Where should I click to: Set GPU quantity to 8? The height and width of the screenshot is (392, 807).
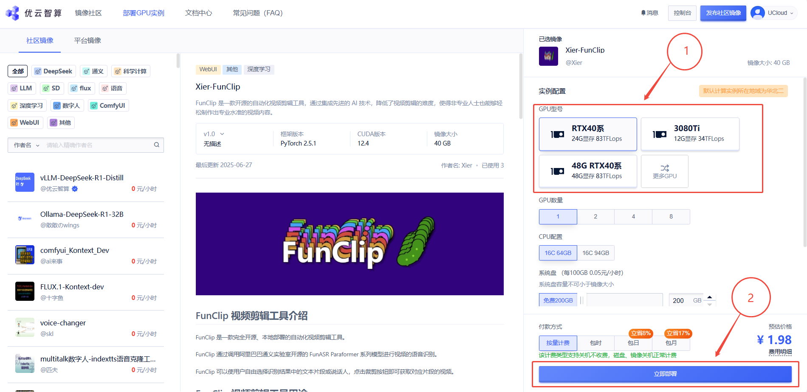[x=671, y=217]
